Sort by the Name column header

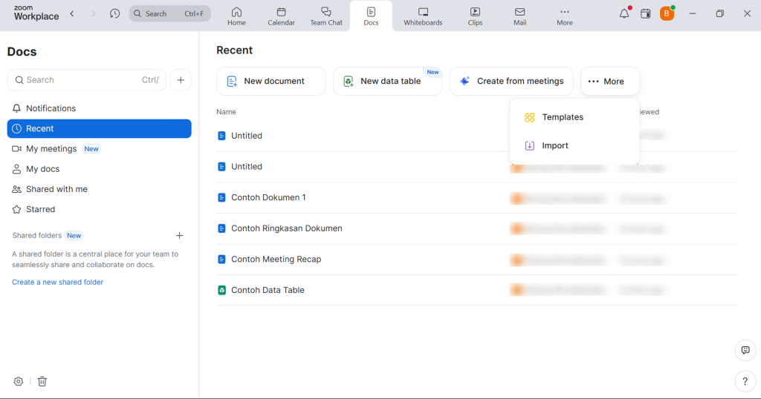(x=226, y=112)
